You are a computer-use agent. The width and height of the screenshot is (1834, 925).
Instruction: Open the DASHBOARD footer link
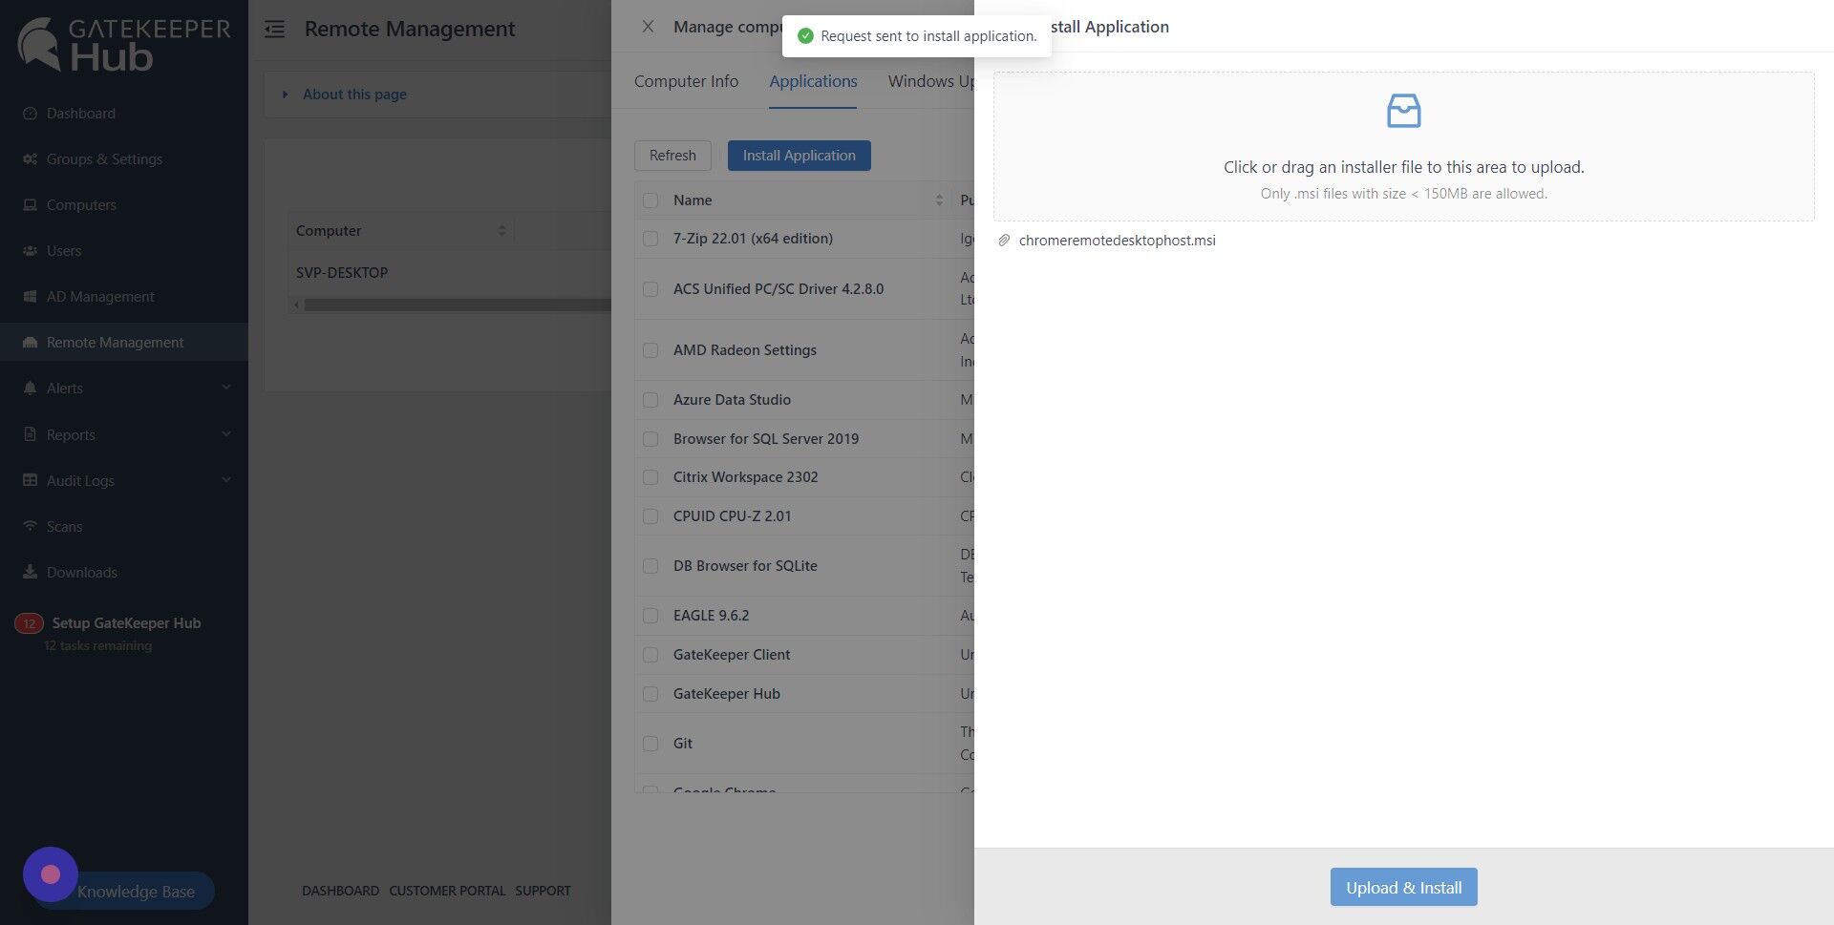pyautogui.click(x=340, y=891)
